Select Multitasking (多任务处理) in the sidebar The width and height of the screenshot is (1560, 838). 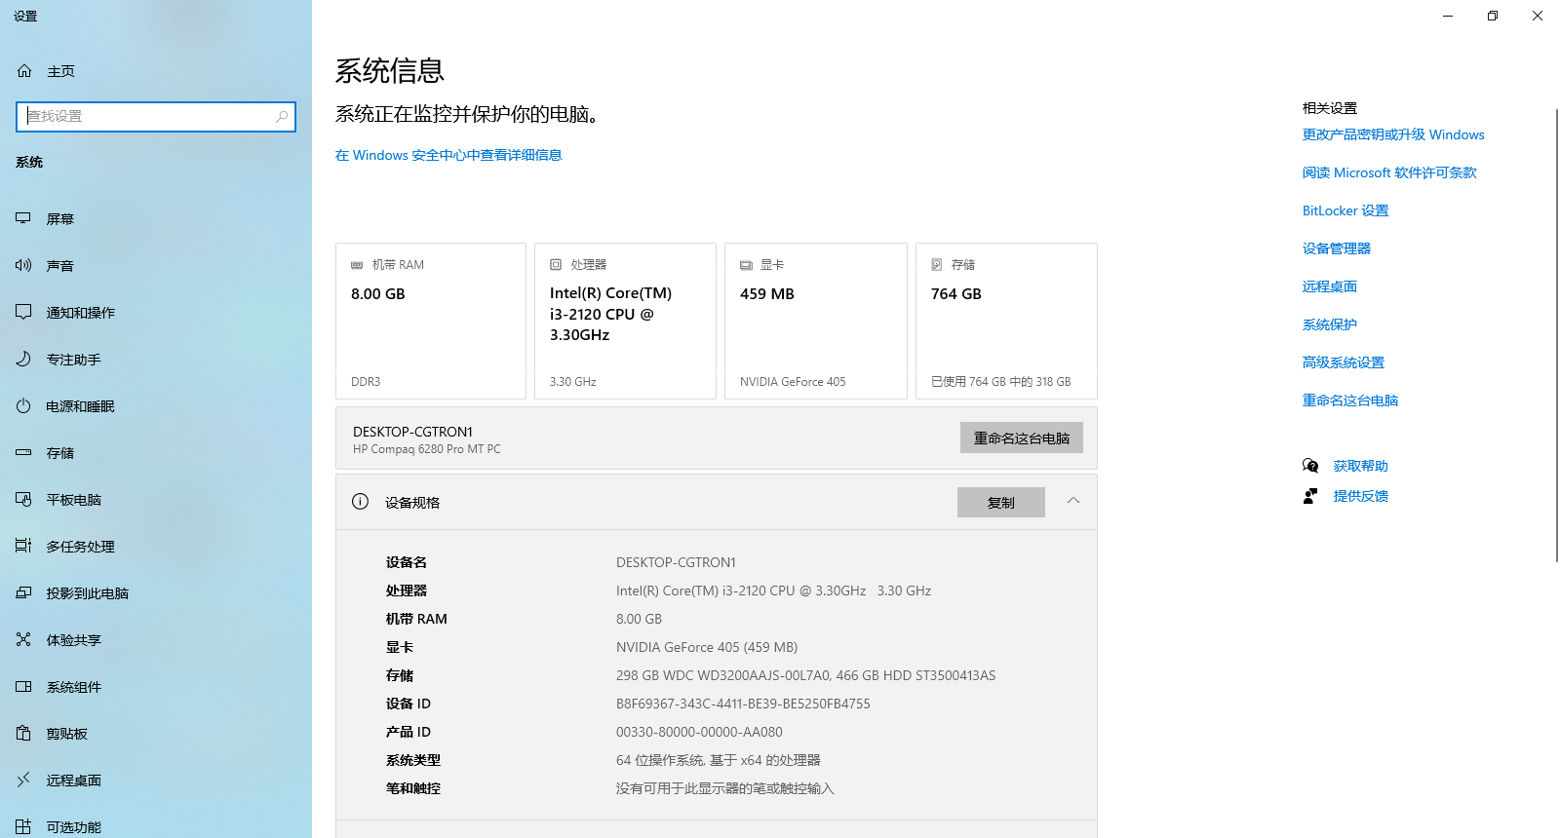point(80,547)
